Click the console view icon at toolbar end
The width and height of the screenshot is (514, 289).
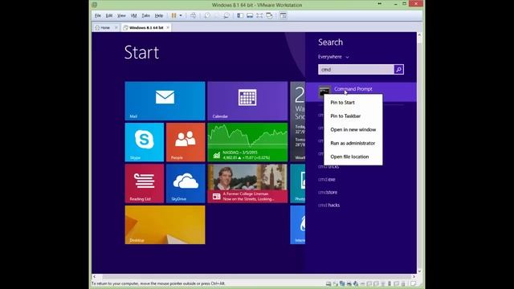pyautogui.click(x=284, y=15)
